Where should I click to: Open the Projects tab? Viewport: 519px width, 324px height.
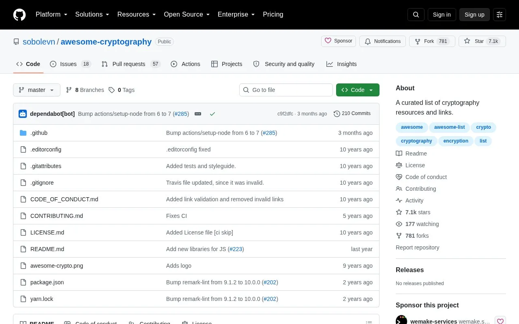coord(227,64)
